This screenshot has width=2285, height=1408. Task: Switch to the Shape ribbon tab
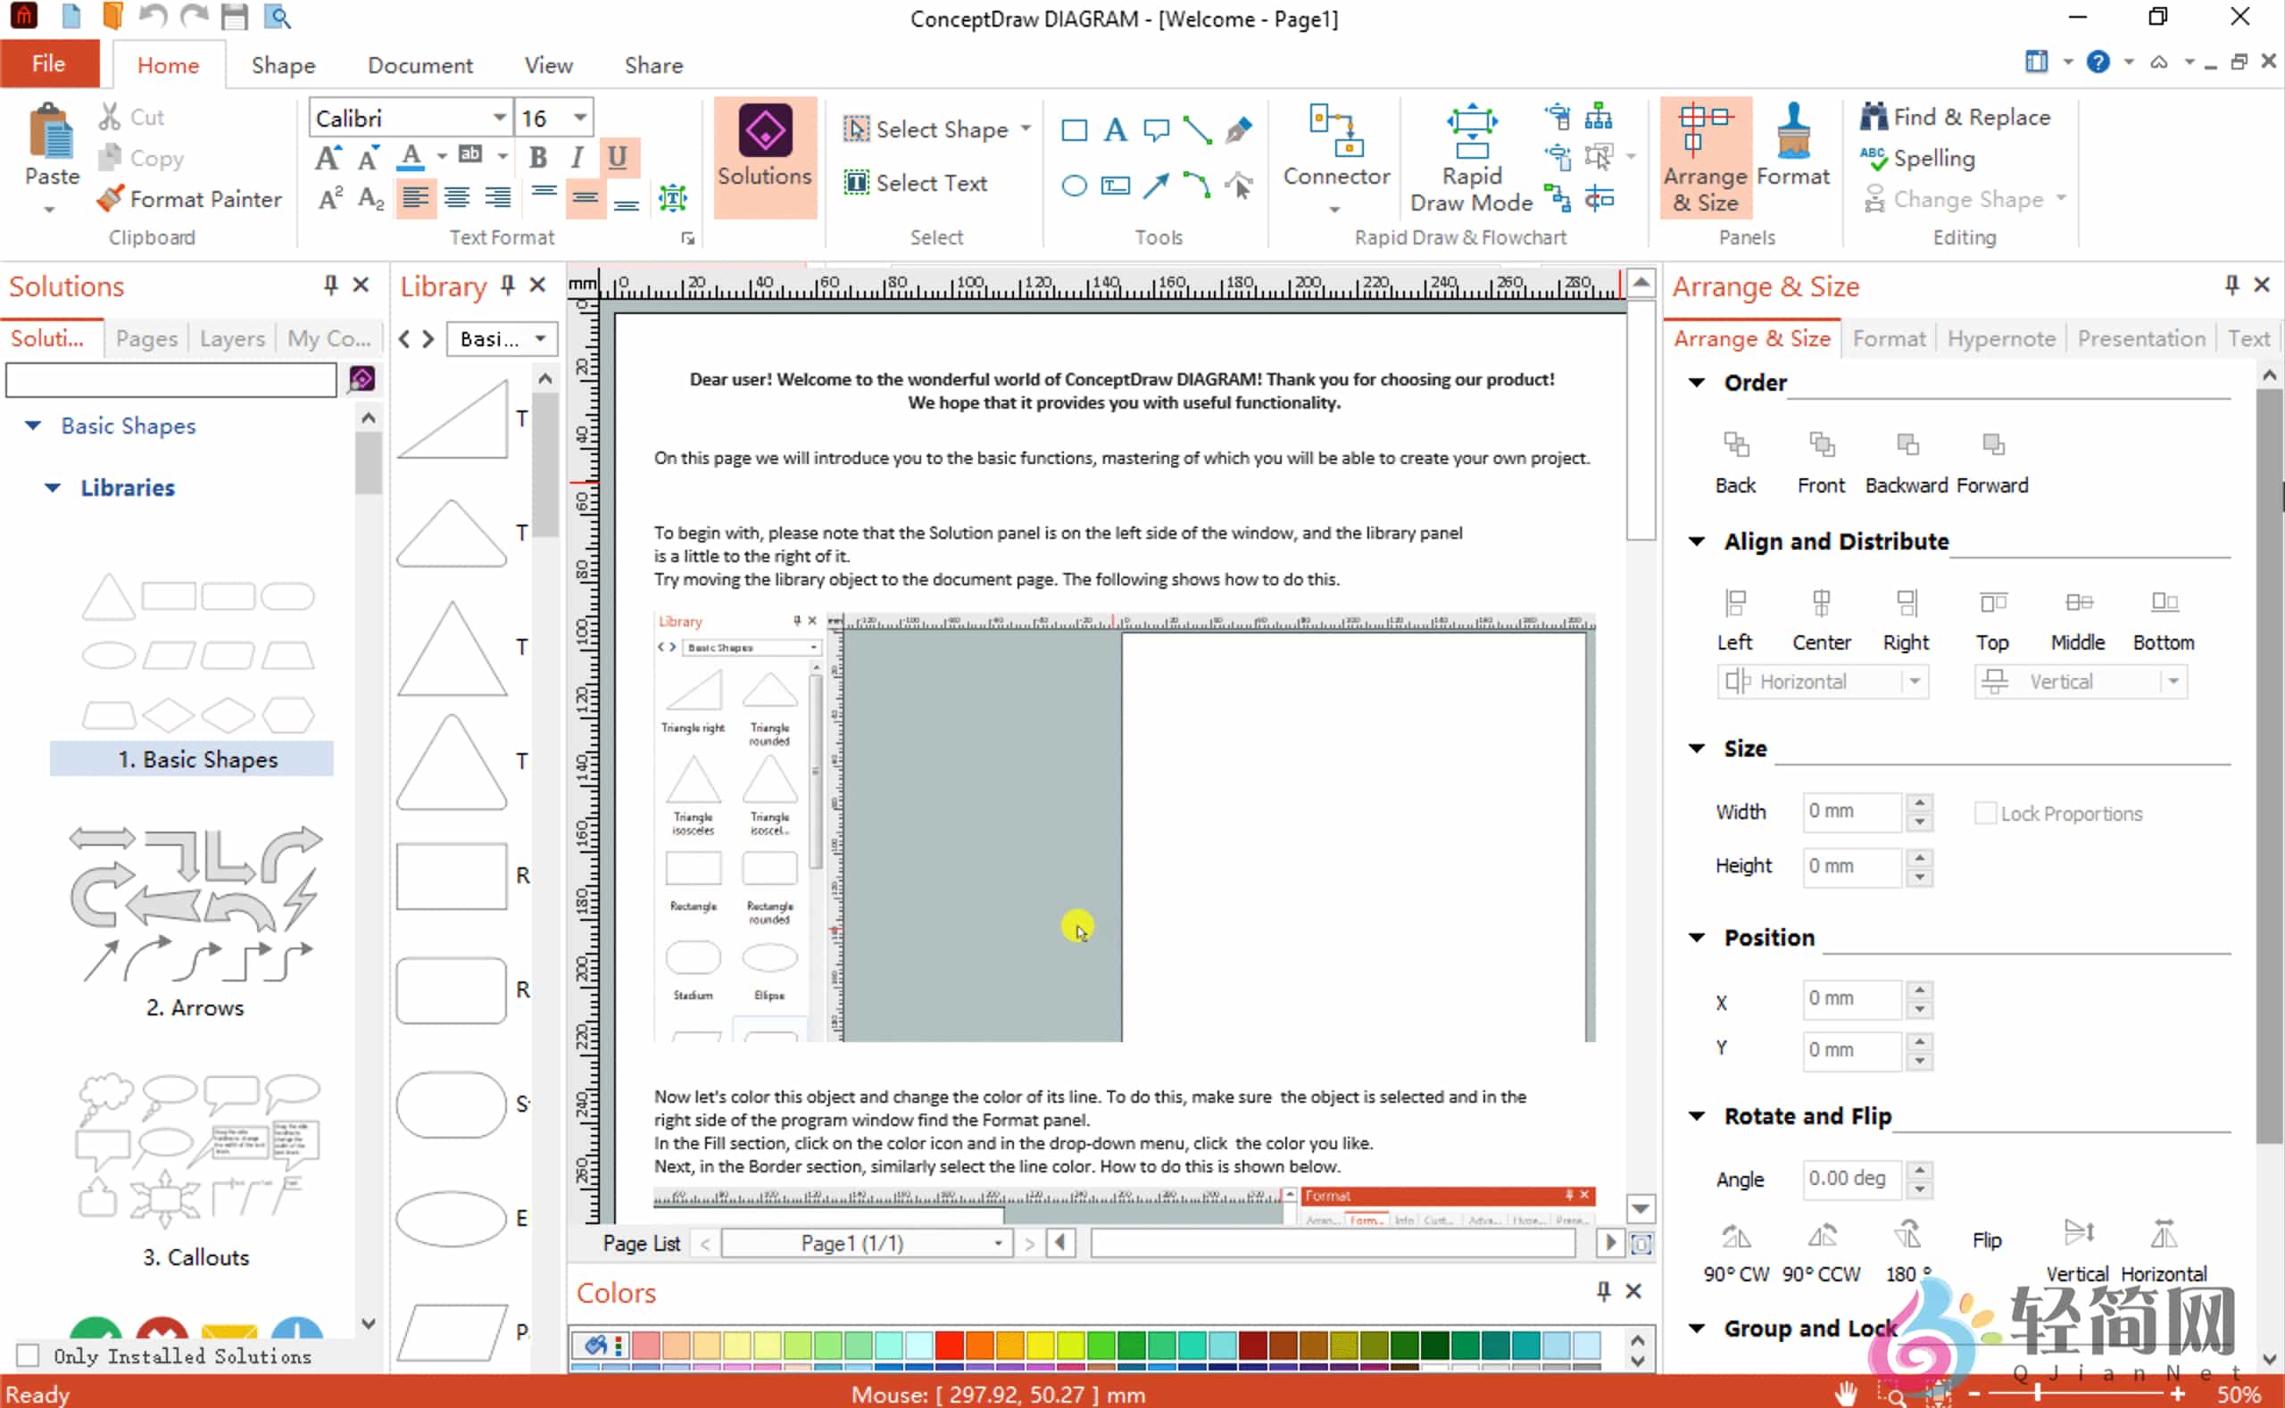[x=282, y=64]
